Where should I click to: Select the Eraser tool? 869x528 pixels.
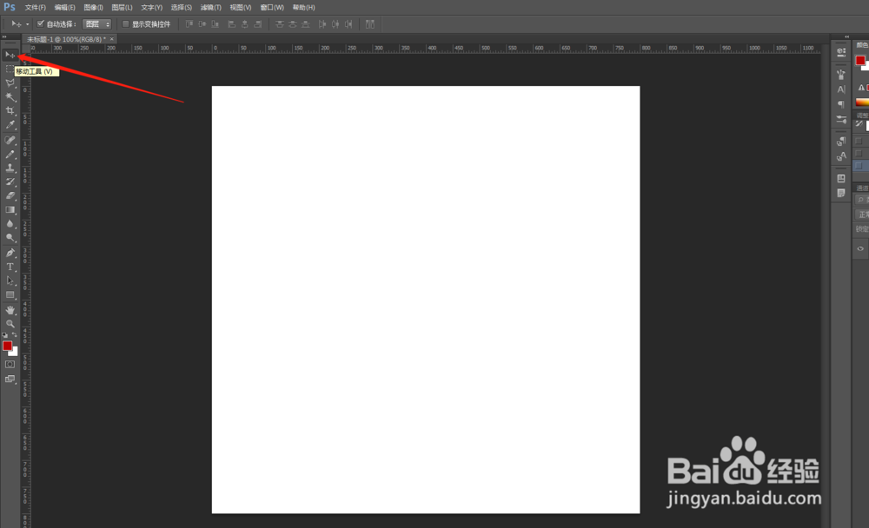click(10, 195)
